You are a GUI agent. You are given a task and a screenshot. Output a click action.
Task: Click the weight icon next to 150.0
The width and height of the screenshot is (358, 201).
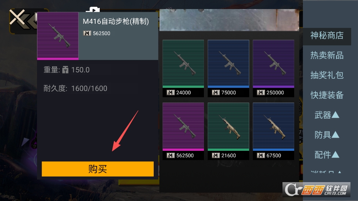(x=65, y=70)
